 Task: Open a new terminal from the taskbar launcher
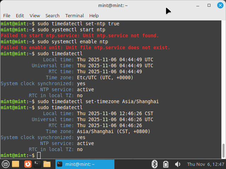click(x=37, y=164)
